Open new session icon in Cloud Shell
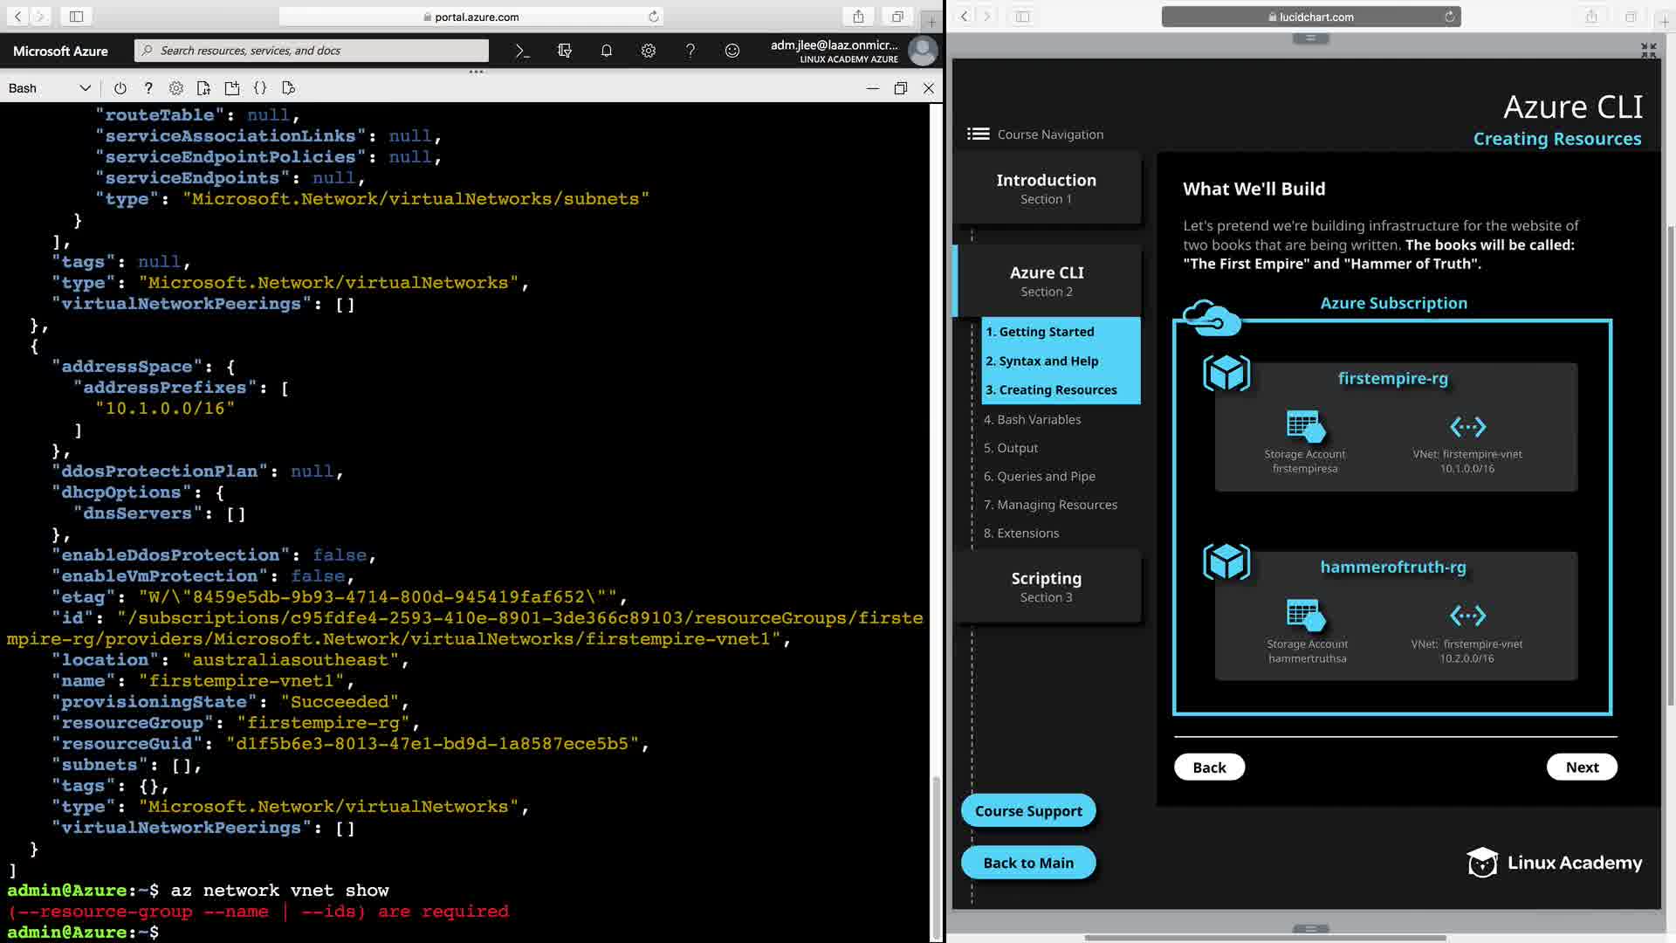Image resolution: width=1676 pixels, height=943 pixels. click(232, 88)
